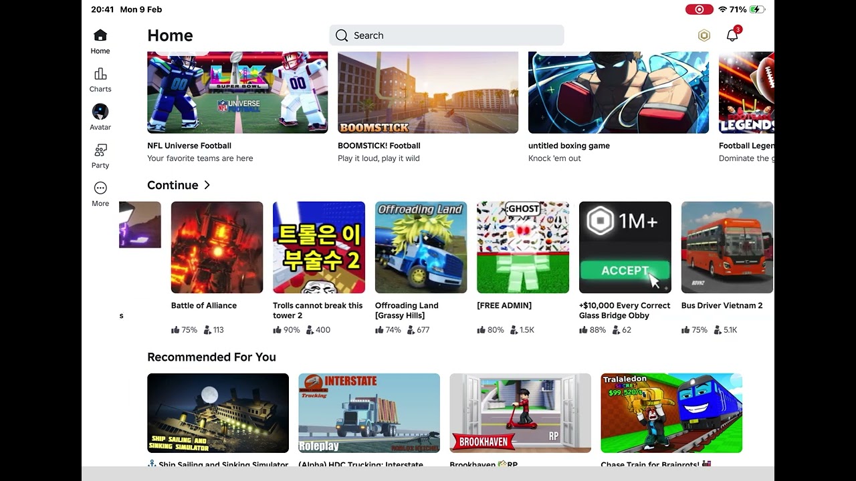The image size is (856, 481).
Task: Open the FREE ADMIN game tile
Action: (x=523, y=247)
